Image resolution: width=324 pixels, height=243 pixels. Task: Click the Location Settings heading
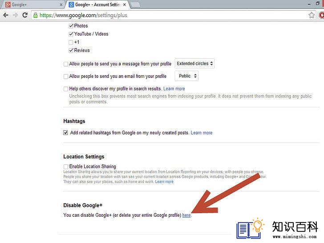tap(84, 157)
